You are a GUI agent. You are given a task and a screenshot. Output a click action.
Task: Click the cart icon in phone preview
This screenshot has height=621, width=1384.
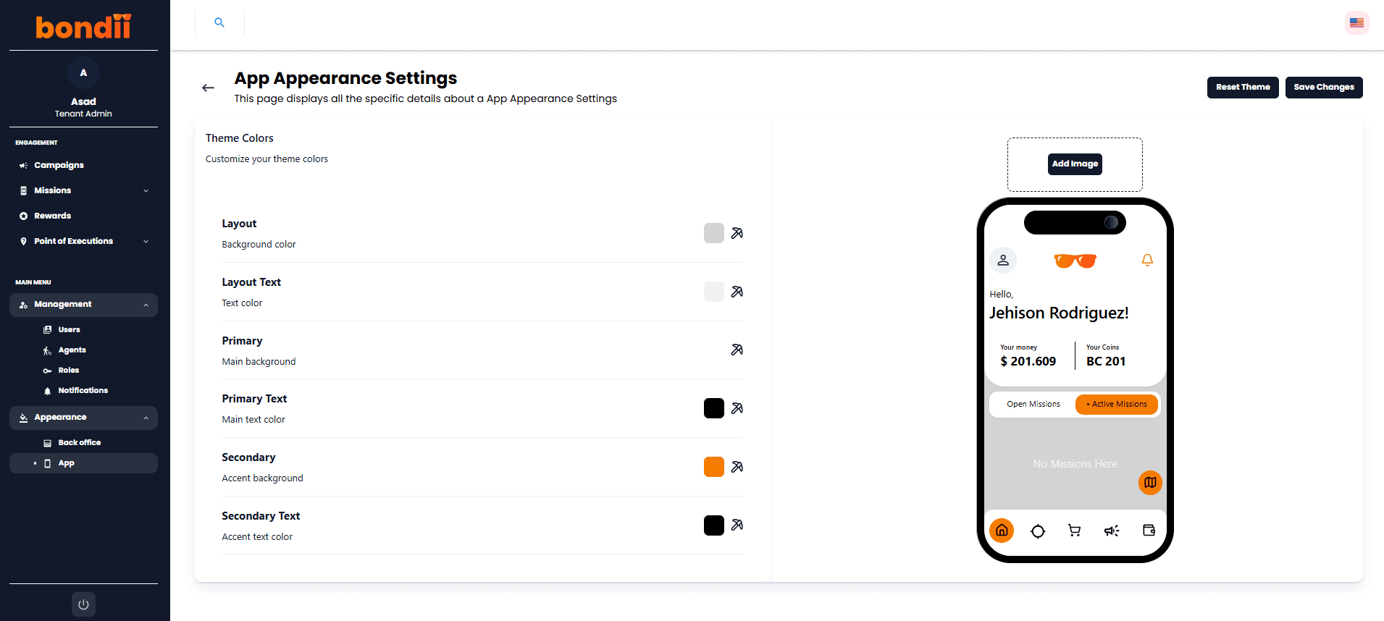(x=1075, y=531)
